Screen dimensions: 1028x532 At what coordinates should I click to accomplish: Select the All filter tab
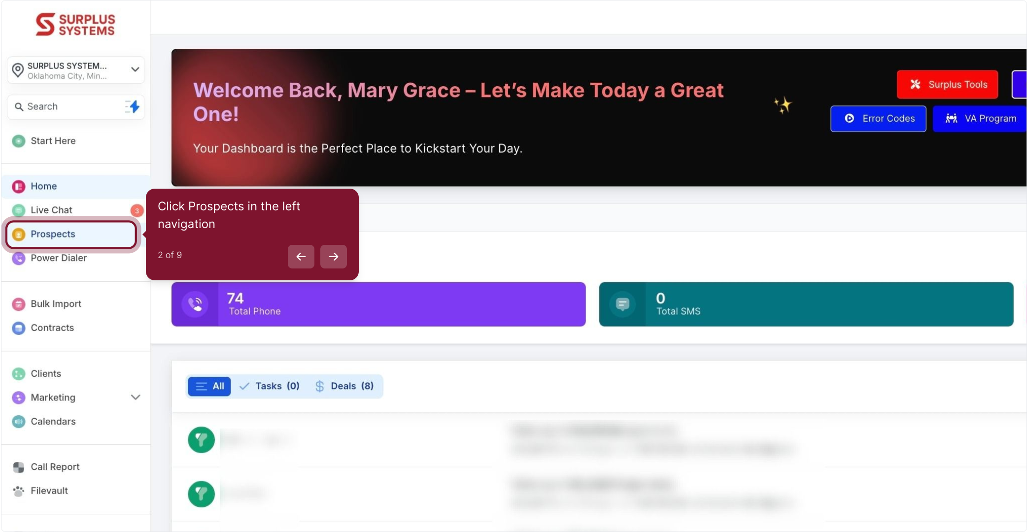(209, 386)
